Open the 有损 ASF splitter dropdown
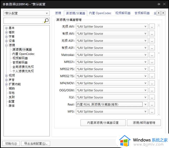The height and width of the screenshot is (148, 169). click(x=112, y=48)
